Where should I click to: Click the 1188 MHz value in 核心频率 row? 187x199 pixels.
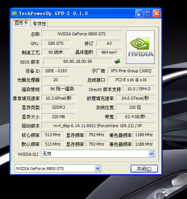pos(144,135)
